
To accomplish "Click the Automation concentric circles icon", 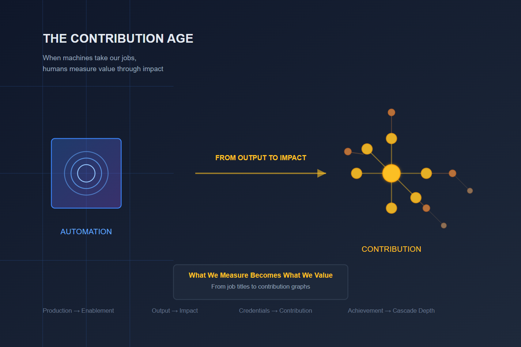I will (86, 173).
